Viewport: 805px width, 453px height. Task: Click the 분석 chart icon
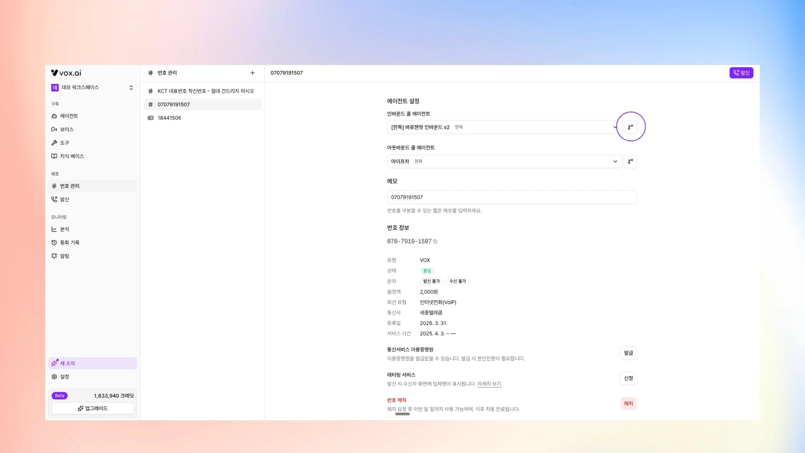pos(54,229)
